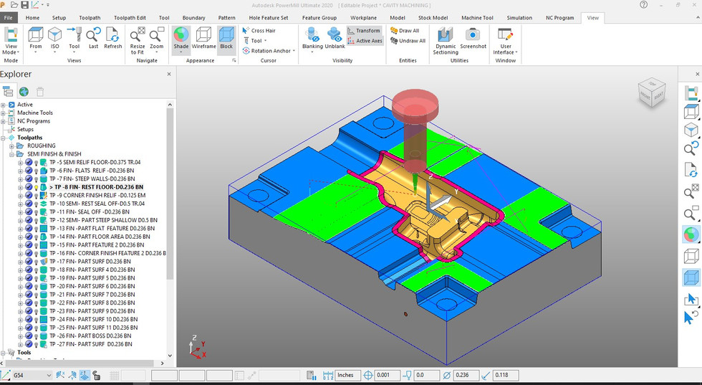The width and height of the screenshot is (702, 385).
Task: Click the tool diameter field 0.236
Action: (466, 375)
